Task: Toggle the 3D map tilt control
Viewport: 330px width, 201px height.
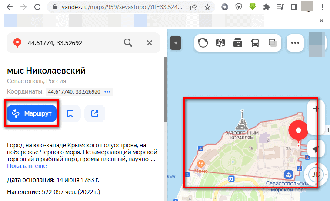Action: pos(316,174)
